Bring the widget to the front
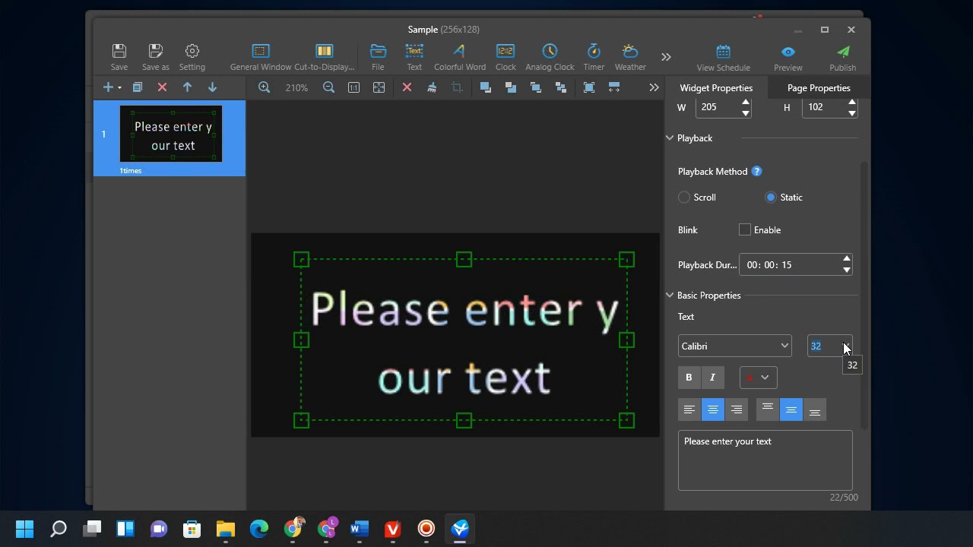973x547 pixels. pyautogui.click(x=485, y=87)
